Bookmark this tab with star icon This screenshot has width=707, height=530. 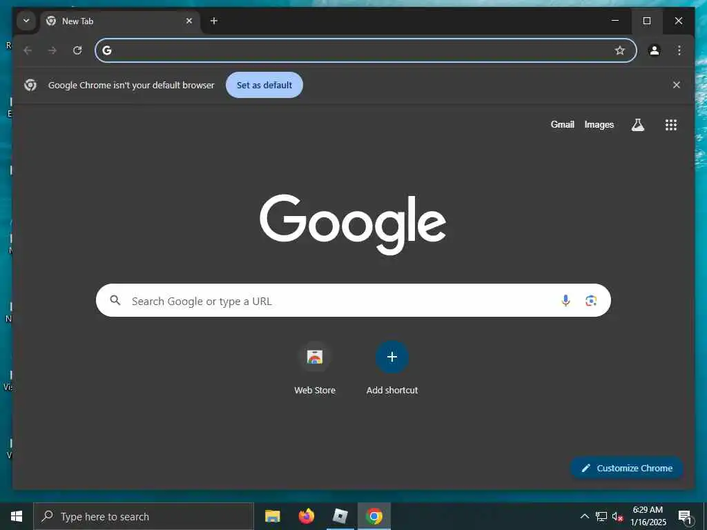pos(620,50)
